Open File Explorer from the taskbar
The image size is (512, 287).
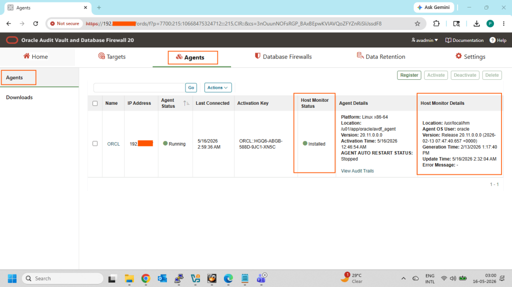coord(129,279)
